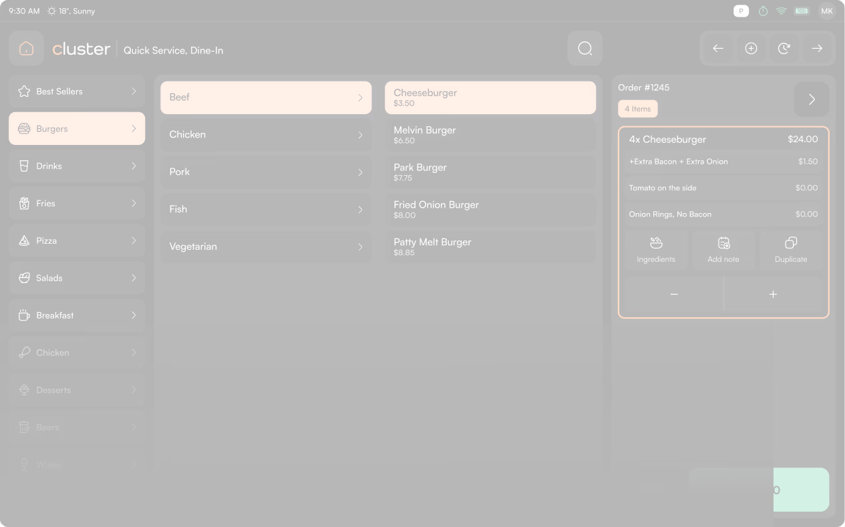Increase Cheeseburger quantity with plus

774,294
